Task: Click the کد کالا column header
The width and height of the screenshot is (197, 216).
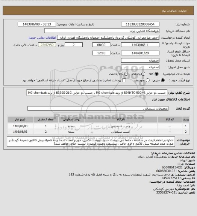Action: (170, 119)
